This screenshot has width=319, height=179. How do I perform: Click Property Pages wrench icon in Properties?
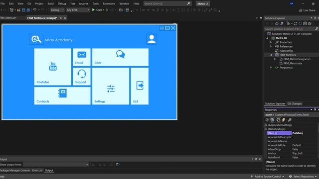click(290, 120)
